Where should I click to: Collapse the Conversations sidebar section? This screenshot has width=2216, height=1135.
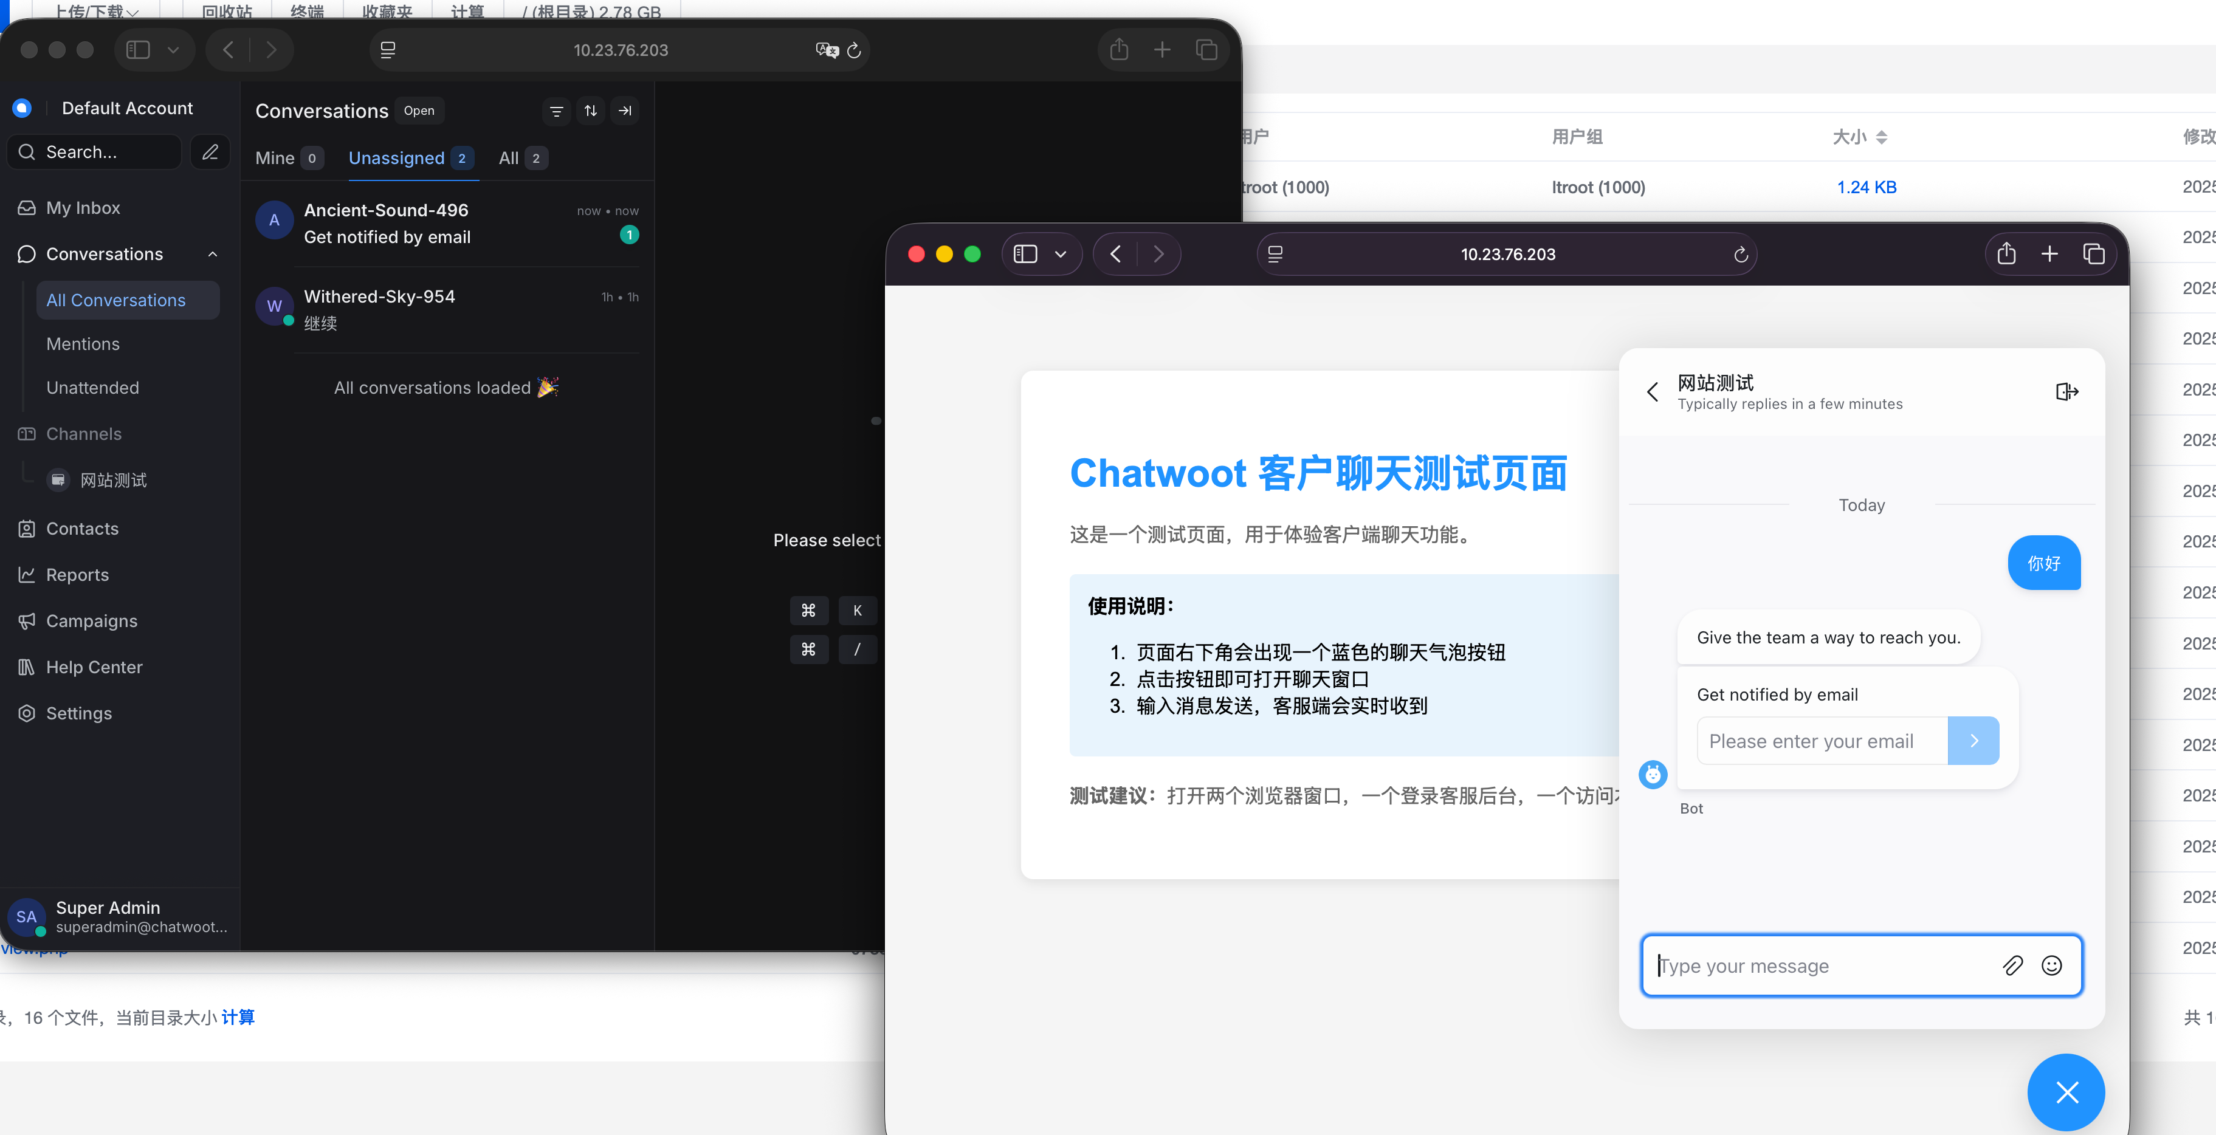point(213,255)
